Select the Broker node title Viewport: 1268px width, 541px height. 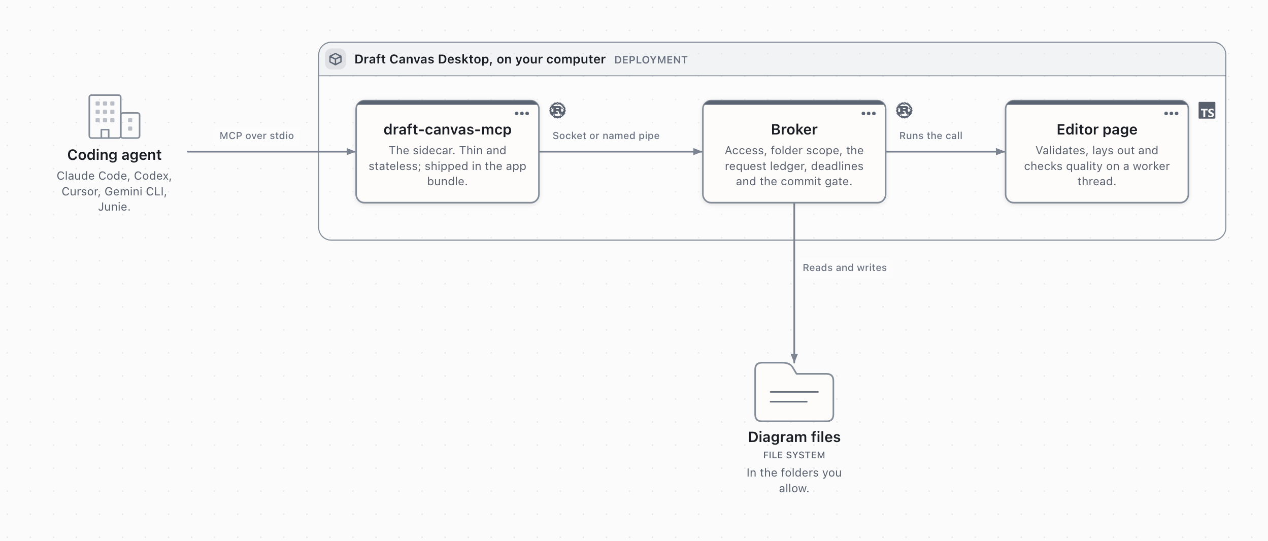pyautogui.click(x=794, y=129)
